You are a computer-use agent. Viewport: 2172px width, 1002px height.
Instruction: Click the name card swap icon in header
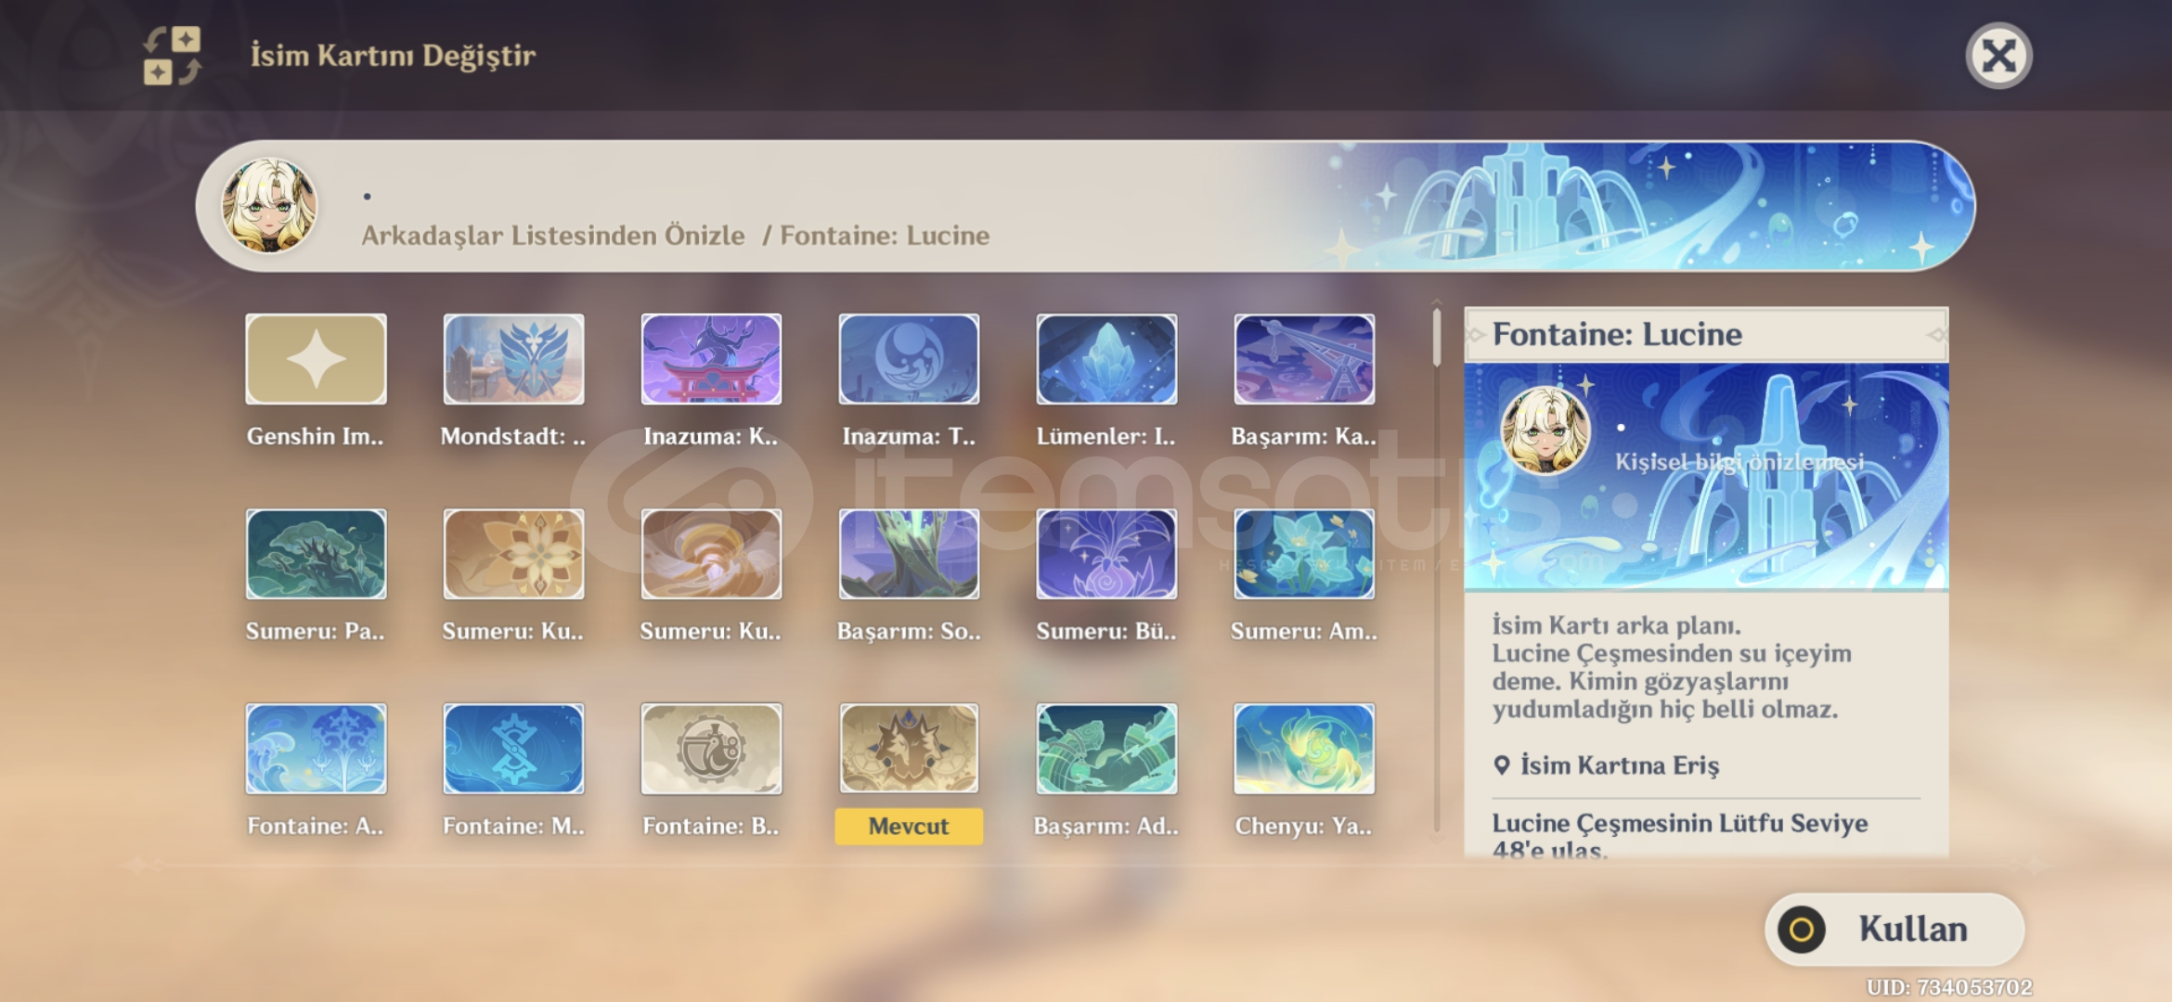point(172,56)
